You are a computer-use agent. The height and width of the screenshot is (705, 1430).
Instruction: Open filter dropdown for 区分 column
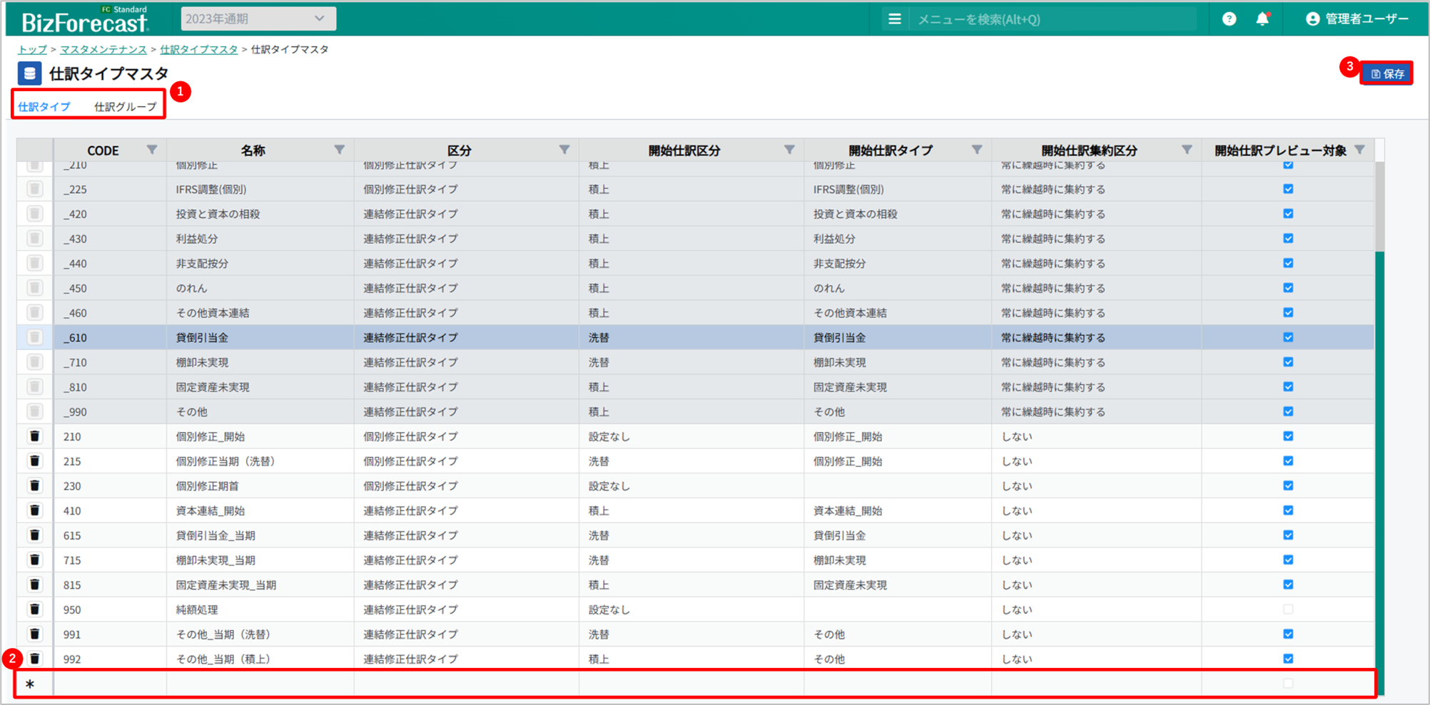564,150
